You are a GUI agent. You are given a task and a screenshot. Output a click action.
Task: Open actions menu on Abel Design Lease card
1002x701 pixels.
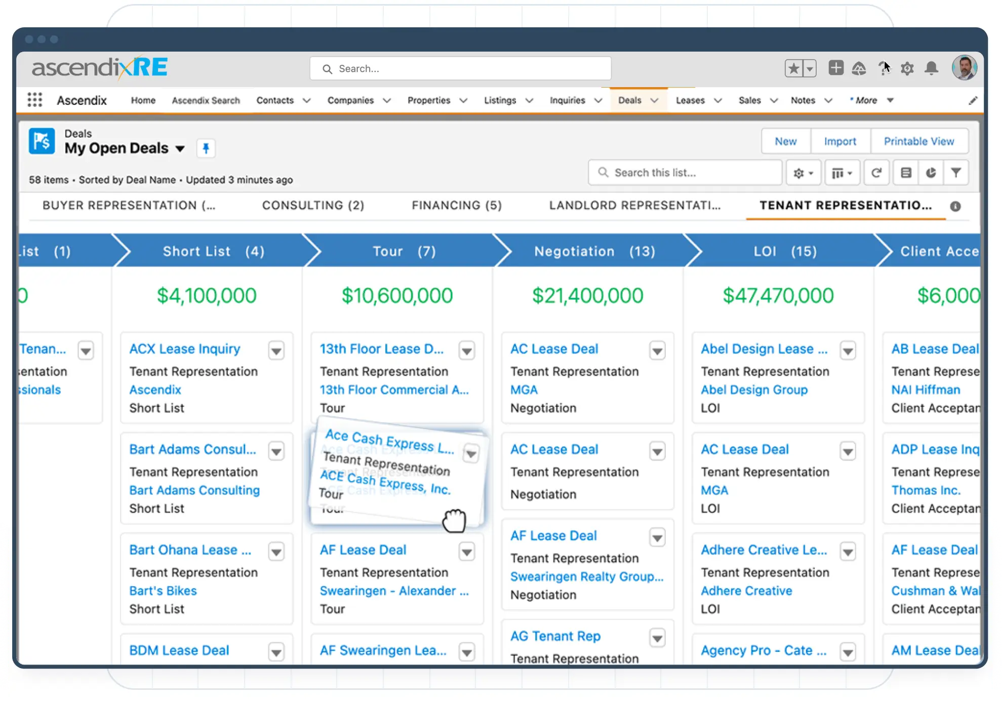848,350
